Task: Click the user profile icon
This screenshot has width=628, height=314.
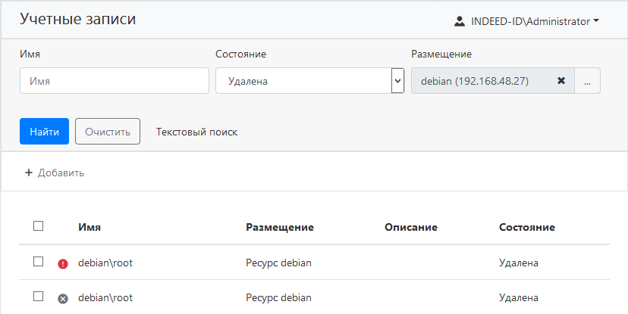Action: (x=459, y=21)
